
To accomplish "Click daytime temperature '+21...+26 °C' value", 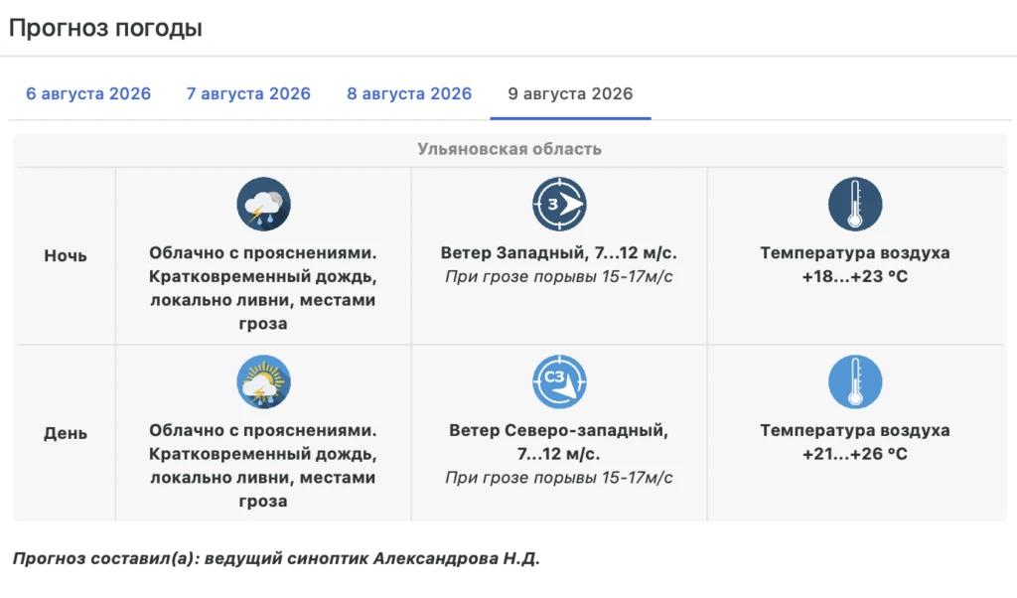I will (x=855, y=454).
